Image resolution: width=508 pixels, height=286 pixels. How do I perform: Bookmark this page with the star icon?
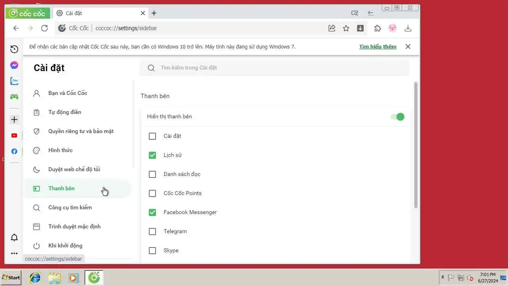[x=346, y=28]
